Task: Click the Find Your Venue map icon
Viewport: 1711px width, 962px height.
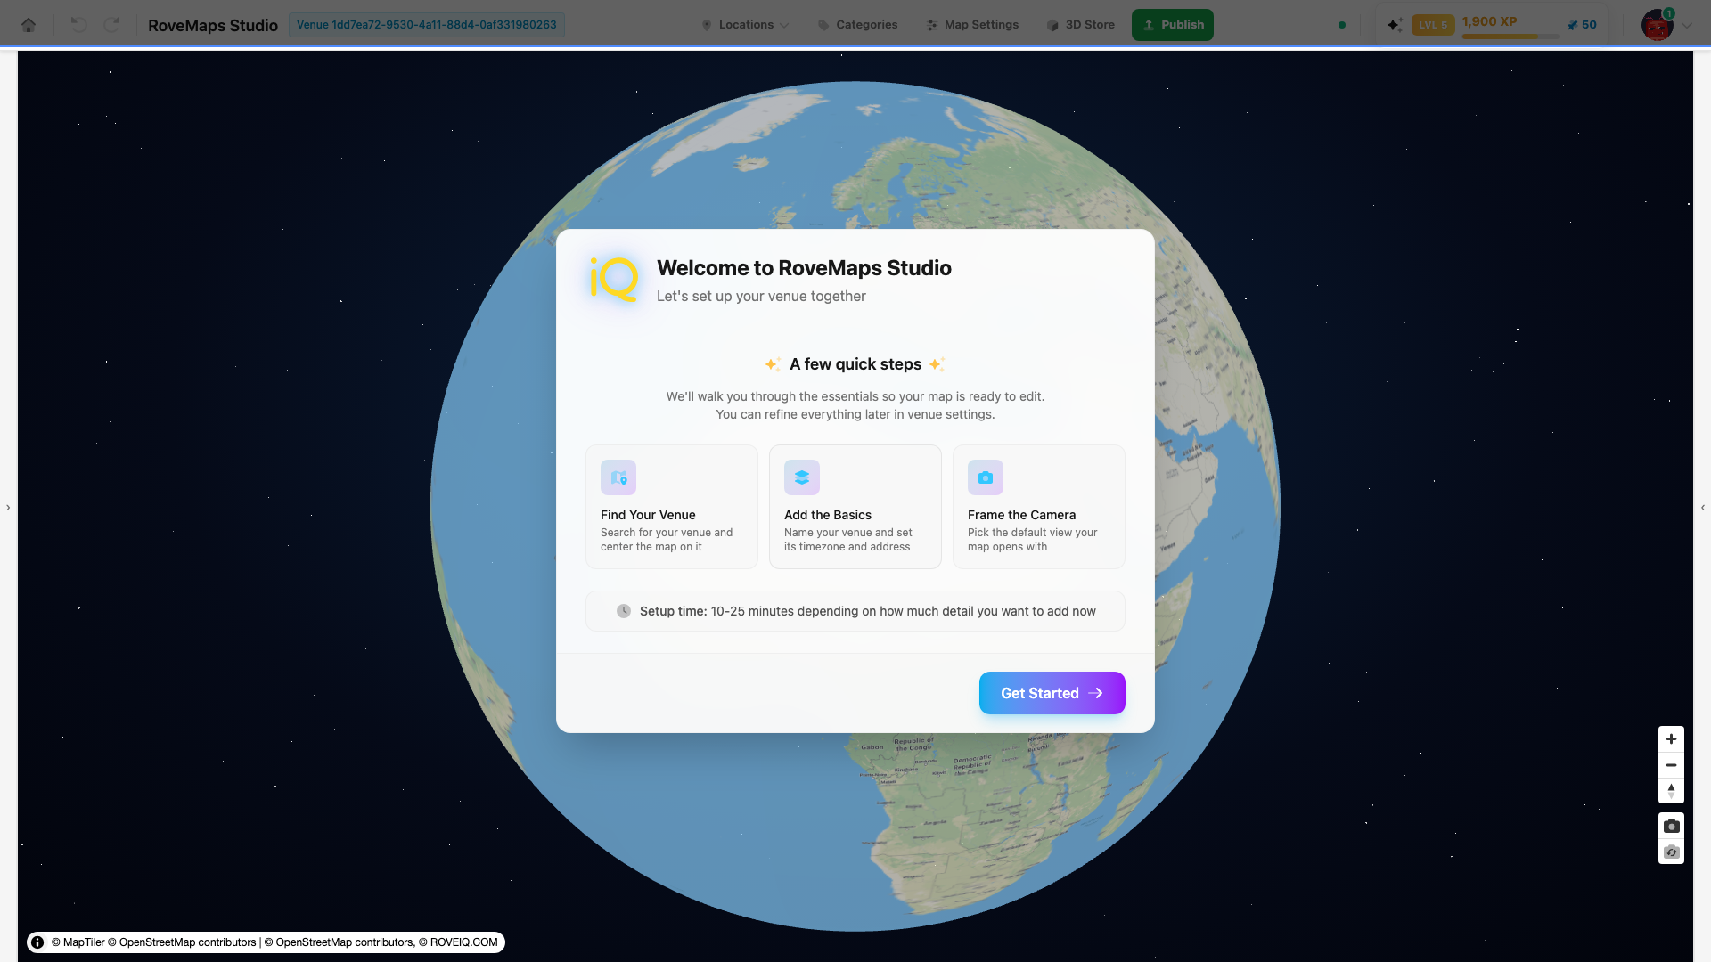Action: [x=618, y=477]
